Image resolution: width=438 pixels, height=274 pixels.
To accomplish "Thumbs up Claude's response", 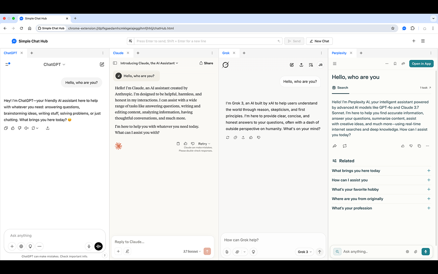I will point(185,144).
